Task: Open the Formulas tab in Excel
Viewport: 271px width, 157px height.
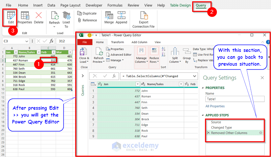Action: pyautogui.click(x=115, y=5)
